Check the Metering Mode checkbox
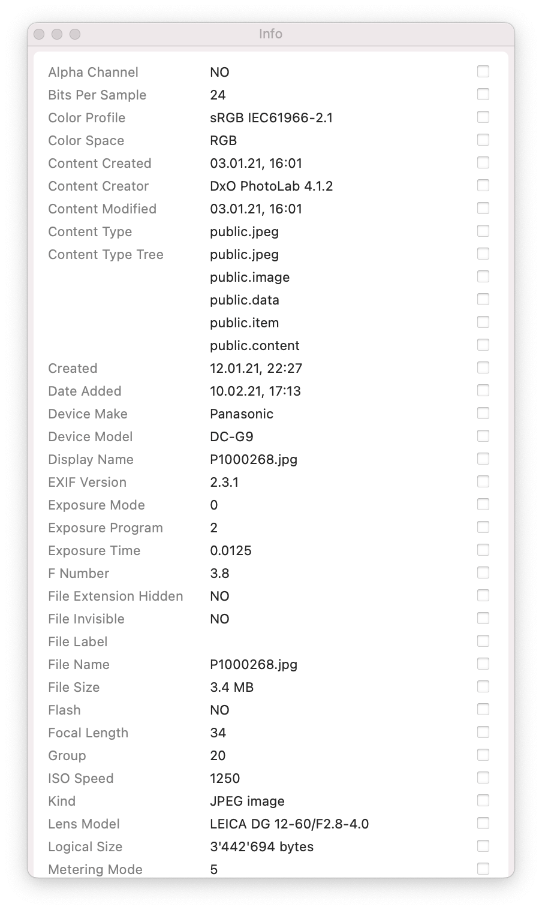The image size is (542, 910). pos(483,869)
